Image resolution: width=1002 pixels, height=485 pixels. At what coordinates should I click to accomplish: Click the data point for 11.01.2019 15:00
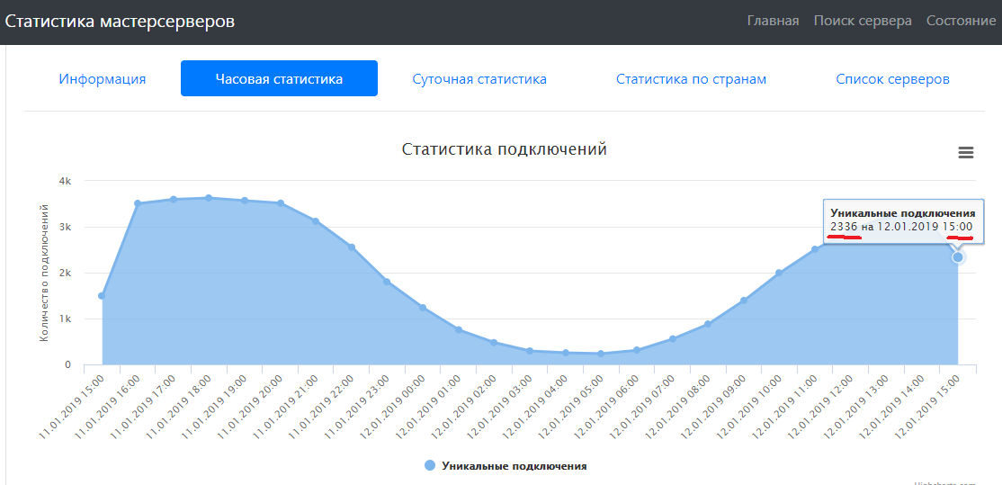[102, 296]
